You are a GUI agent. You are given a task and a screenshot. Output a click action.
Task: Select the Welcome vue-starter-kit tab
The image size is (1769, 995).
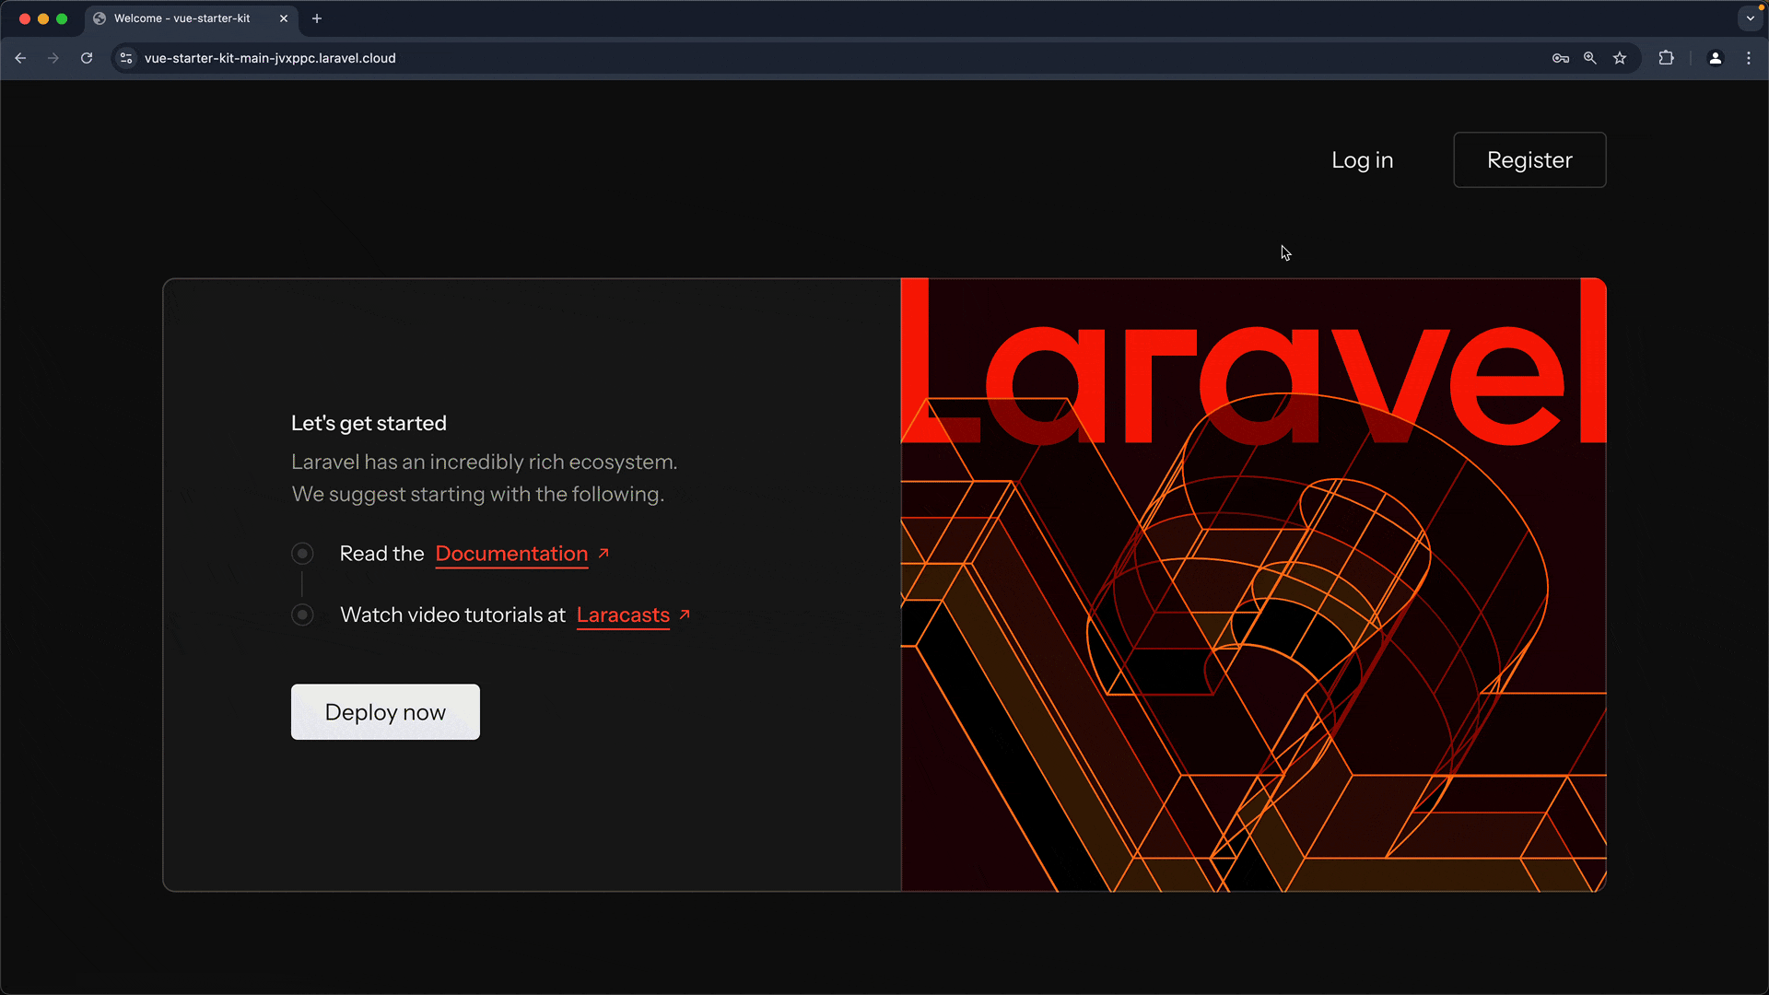coord(182,18)
